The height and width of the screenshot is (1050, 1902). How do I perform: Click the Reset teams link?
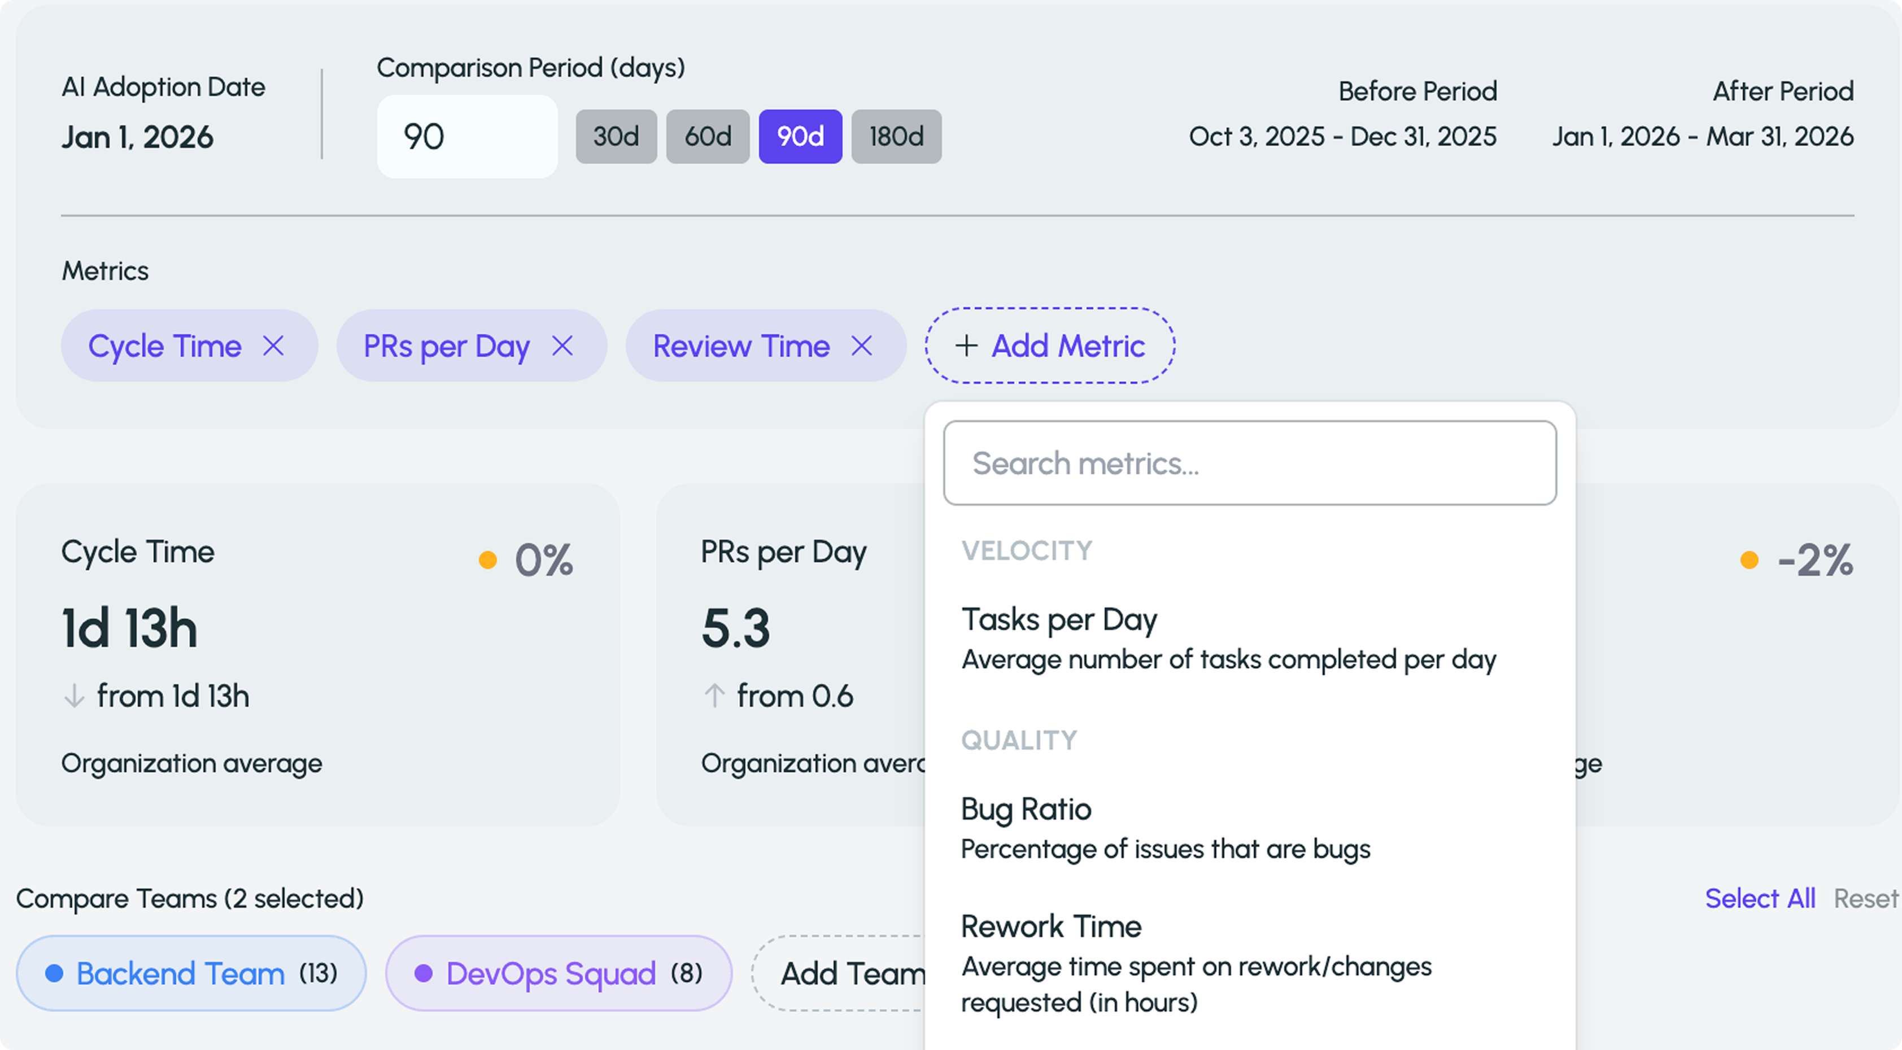click(1865, 898)
